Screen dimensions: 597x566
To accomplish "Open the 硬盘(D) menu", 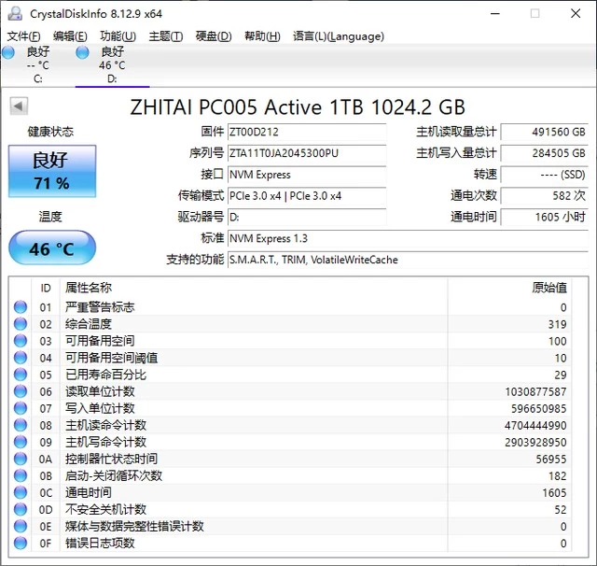I will click(x=214, y=36).
